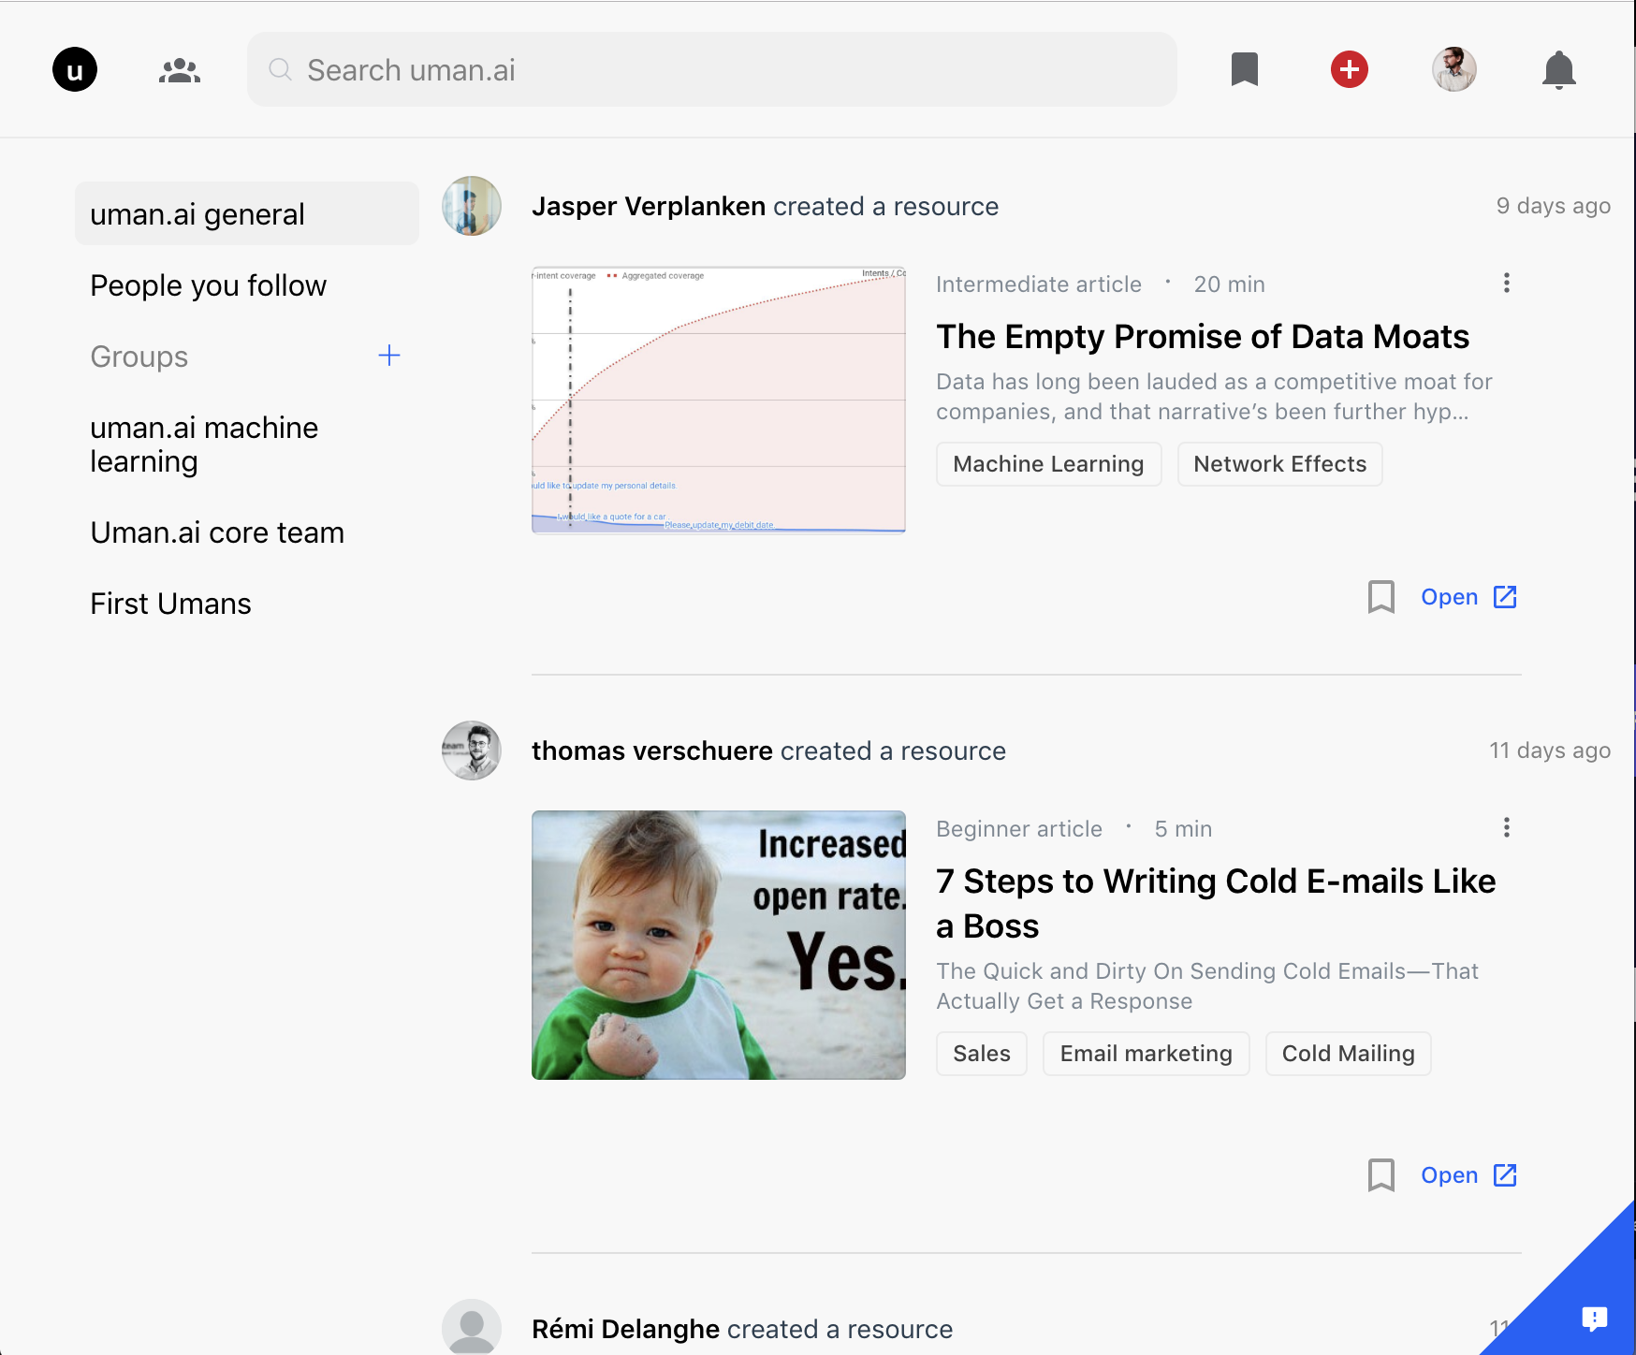Open the notifications bell

click(1558, 70)
